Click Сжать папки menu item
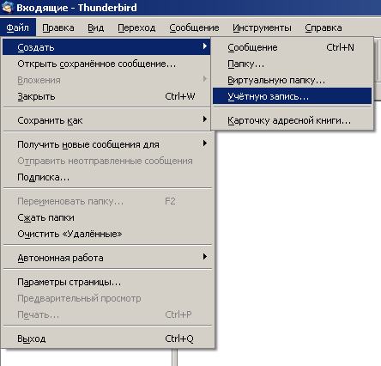 (107, 217)
